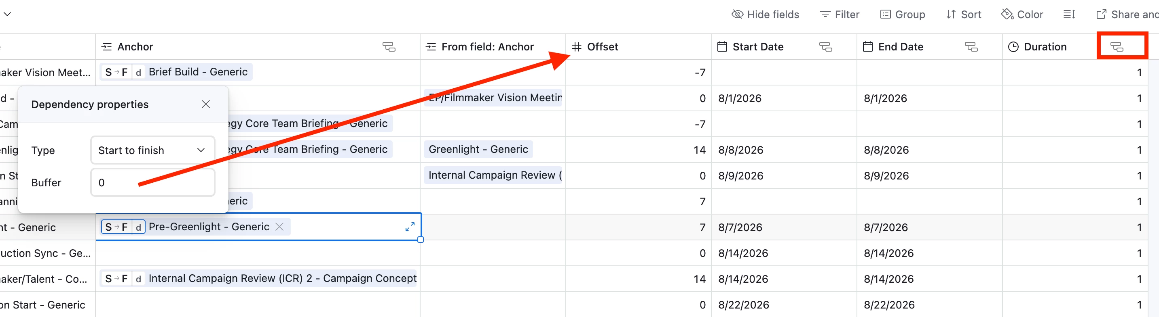Click S→F badge on Brief Build - Generic
The width and height of the screenshot is (1159, 317).
[116, 72]
